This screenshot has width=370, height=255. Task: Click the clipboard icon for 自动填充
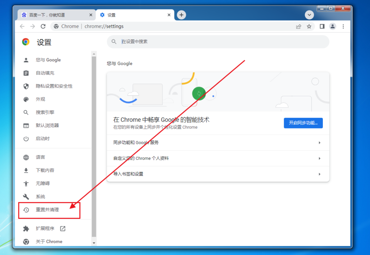coord(26,73)
